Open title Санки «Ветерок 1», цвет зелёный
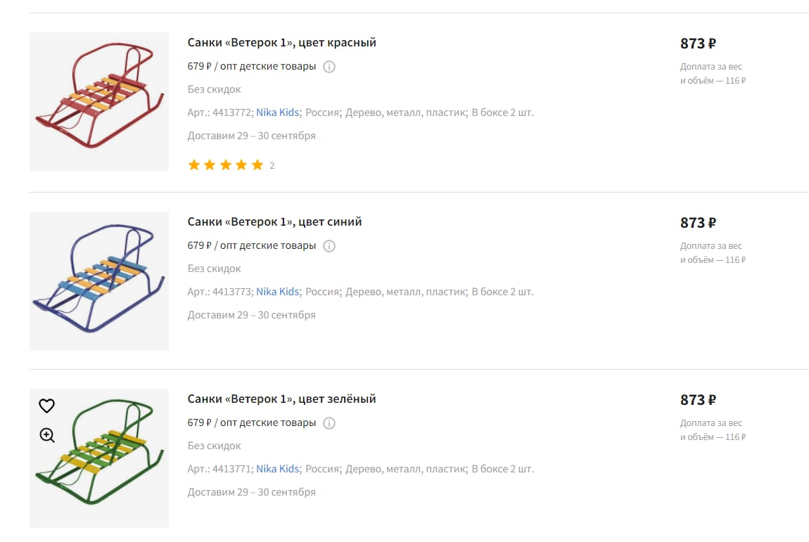This screenshot has width=809, height=542. pyautogui.click(x=281, y=399)
